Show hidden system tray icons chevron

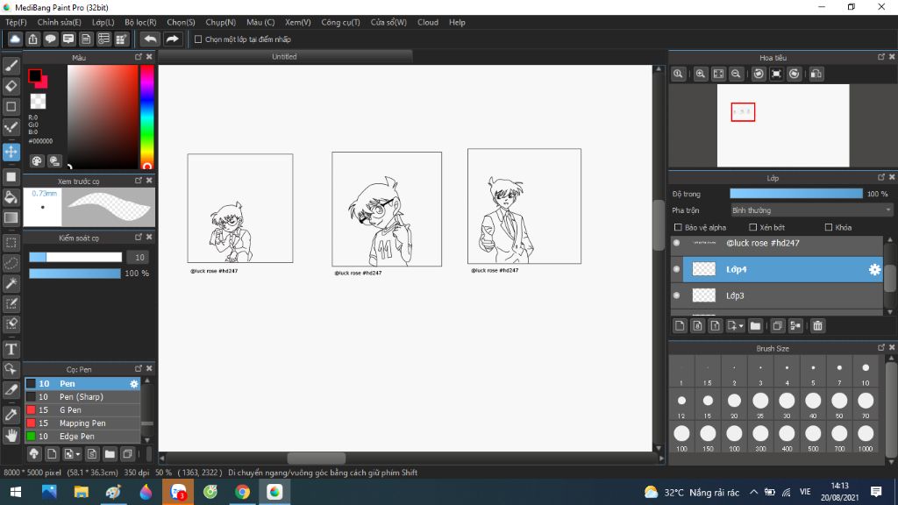[753, 492]
